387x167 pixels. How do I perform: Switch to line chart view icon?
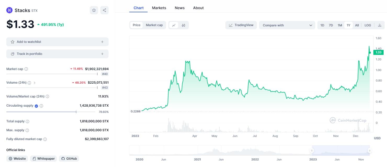[174, 25]
